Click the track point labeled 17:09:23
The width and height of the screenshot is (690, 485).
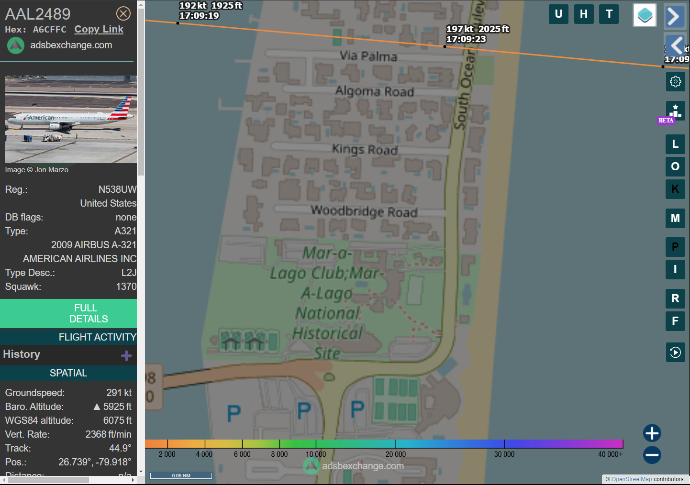click(445, 46)
